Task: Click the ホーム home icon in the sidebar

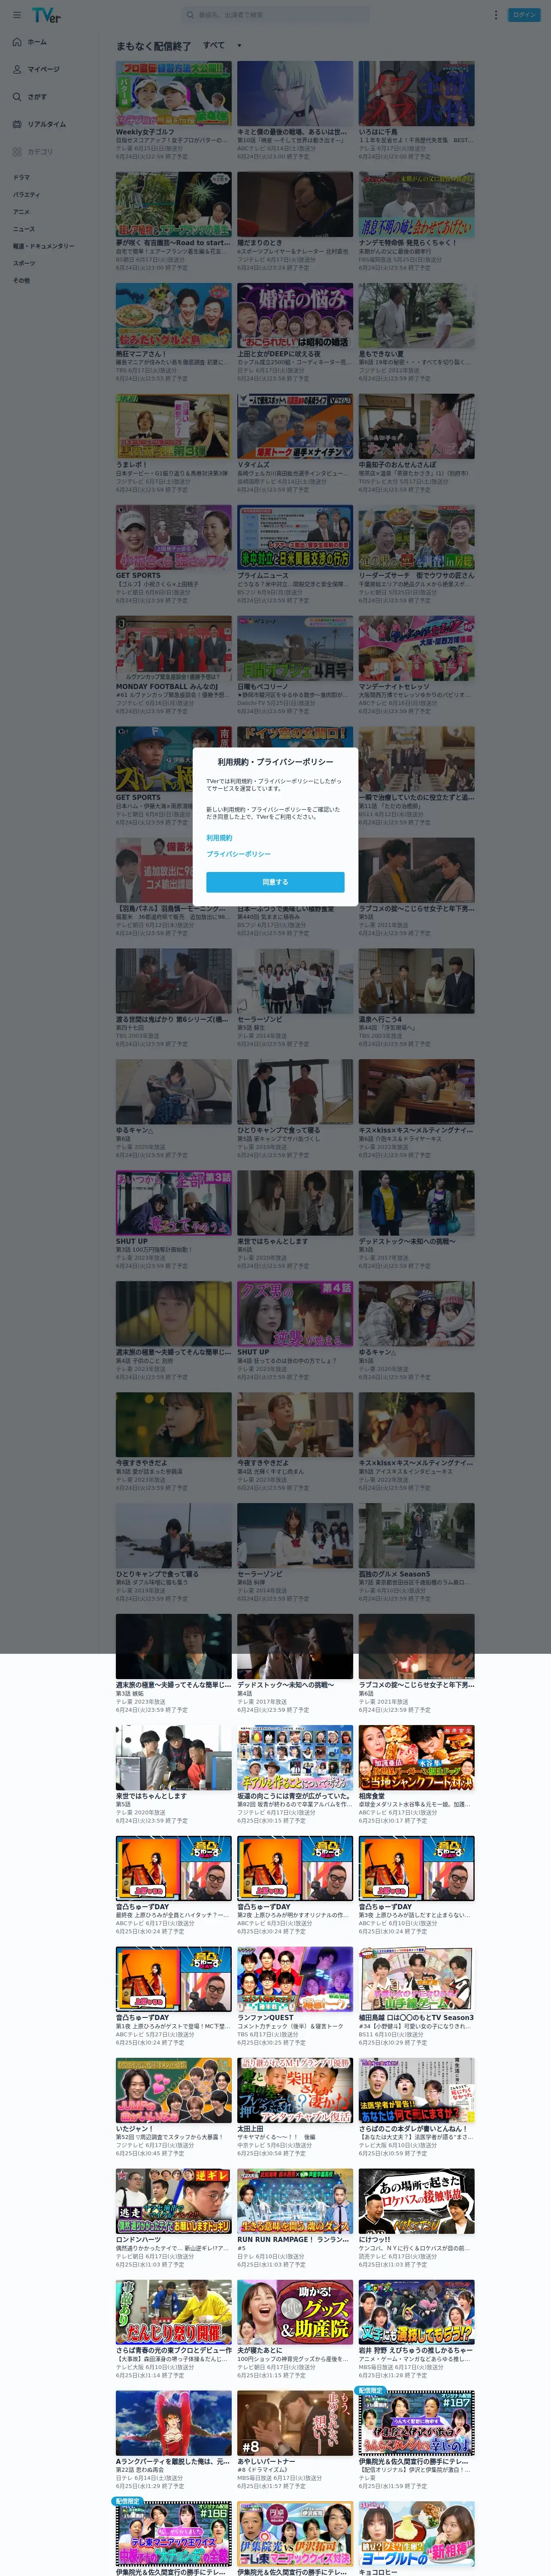Action: [x=17, y=42]
